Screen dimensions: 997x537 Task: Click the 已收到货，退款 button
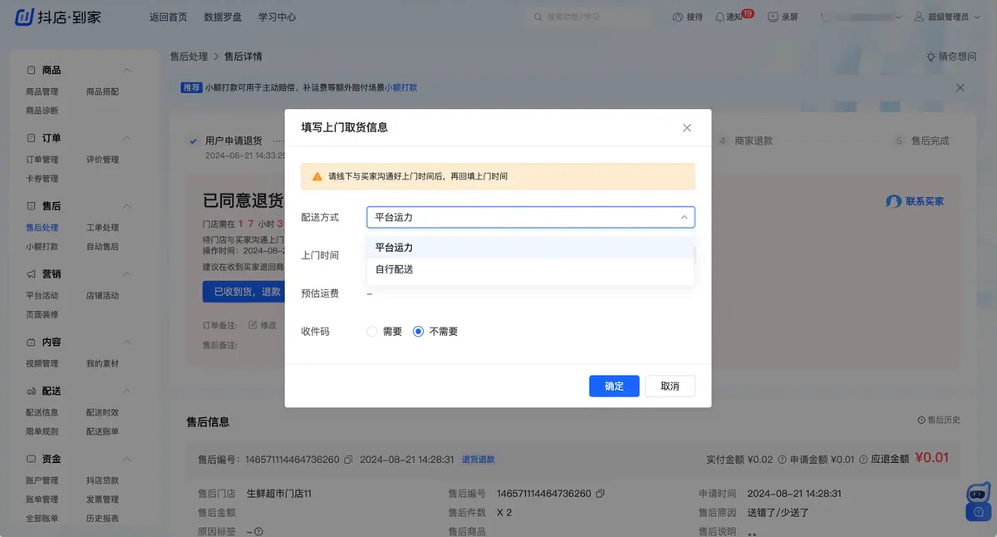pyautogui.click(x=243, y=292)
